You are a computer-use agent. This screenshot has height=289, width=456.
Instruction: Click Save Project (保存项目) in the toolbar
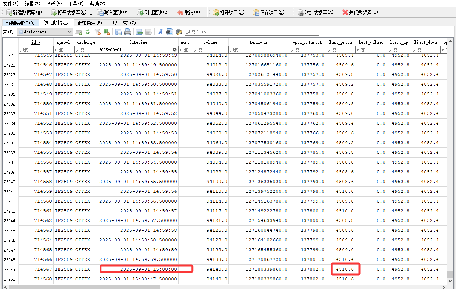click(268, 12)
